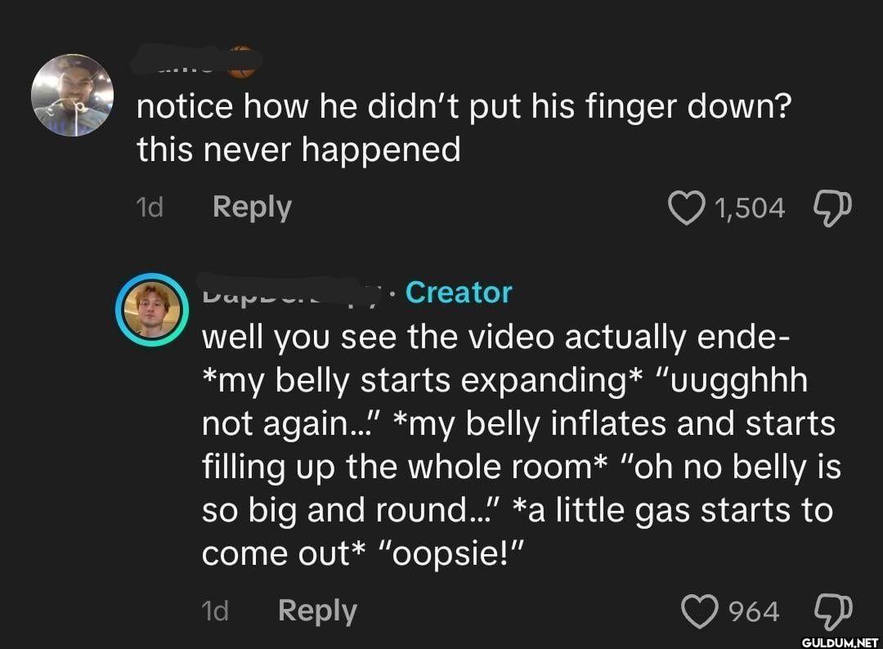883x649 pixels.
Task: Dislike the "this never happened" comment
Action: click(x=831, y=208)
